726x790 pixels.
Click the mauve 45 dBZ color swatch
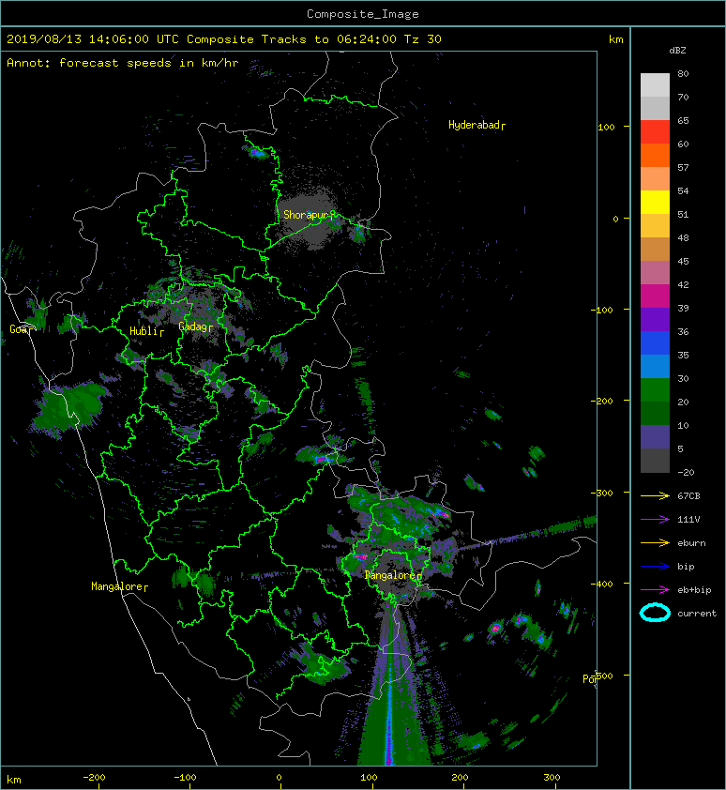655,273
